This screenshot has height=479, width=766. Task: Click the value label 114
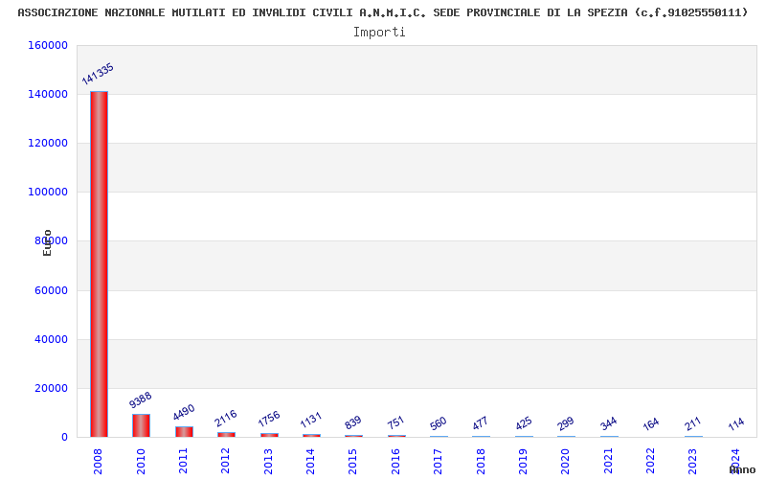point(736,423)
